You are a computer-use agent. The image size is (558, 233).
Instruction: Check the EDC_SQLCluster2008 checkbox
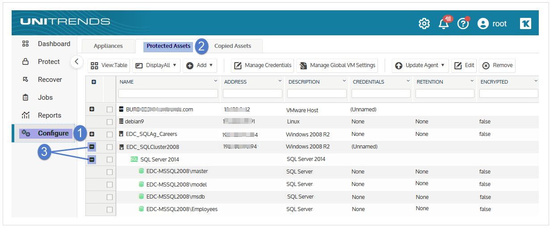109,147
